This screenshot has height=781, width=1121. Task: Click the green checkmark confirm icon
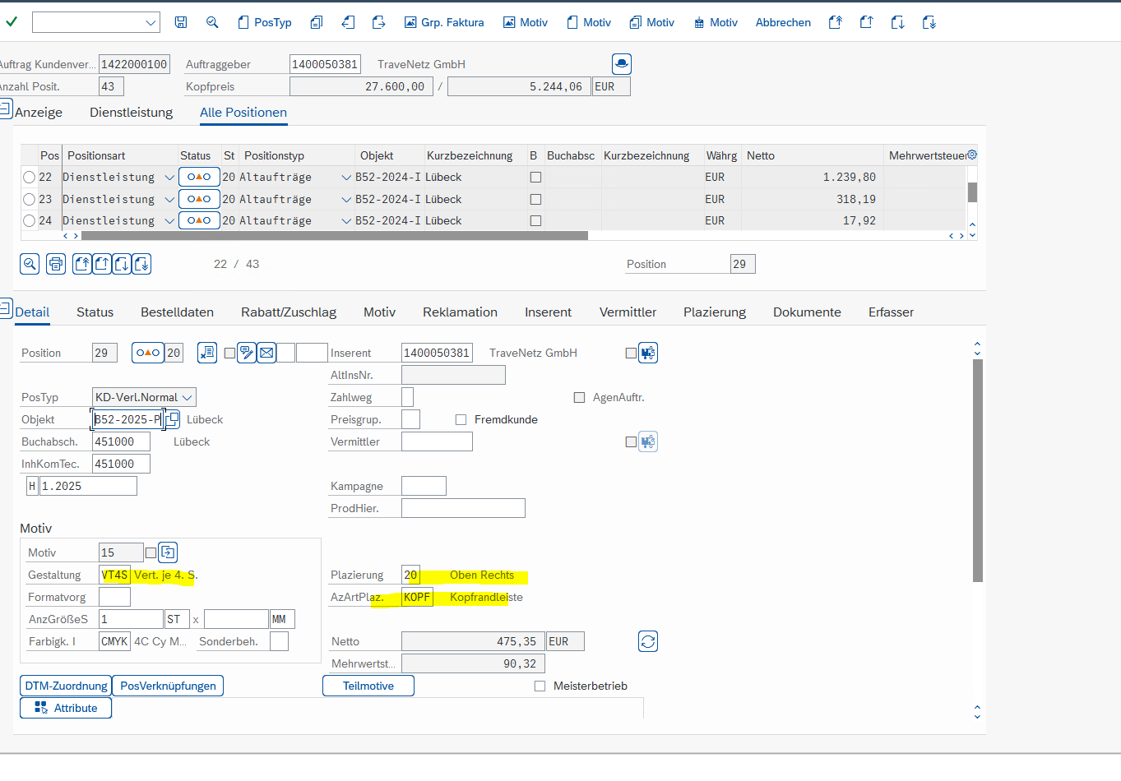coord(12,22)
